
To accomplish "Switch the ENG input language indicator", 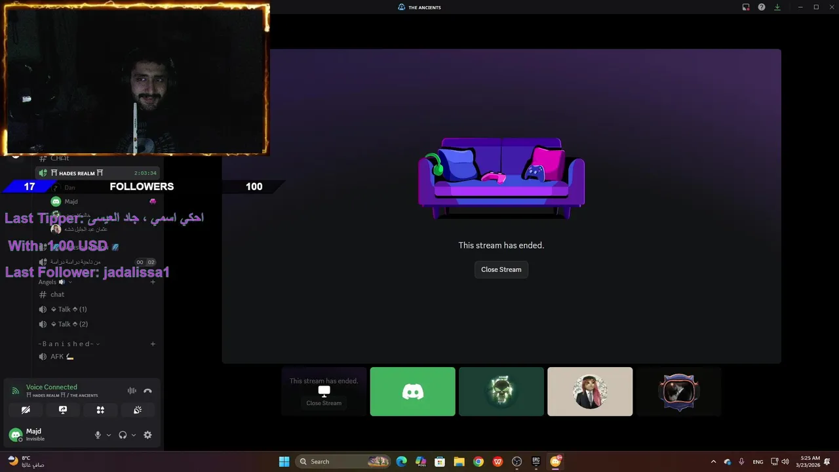I will click(758, 462).
